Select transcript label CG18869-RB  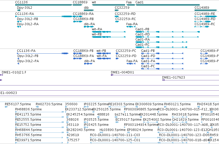click(84, 19)
